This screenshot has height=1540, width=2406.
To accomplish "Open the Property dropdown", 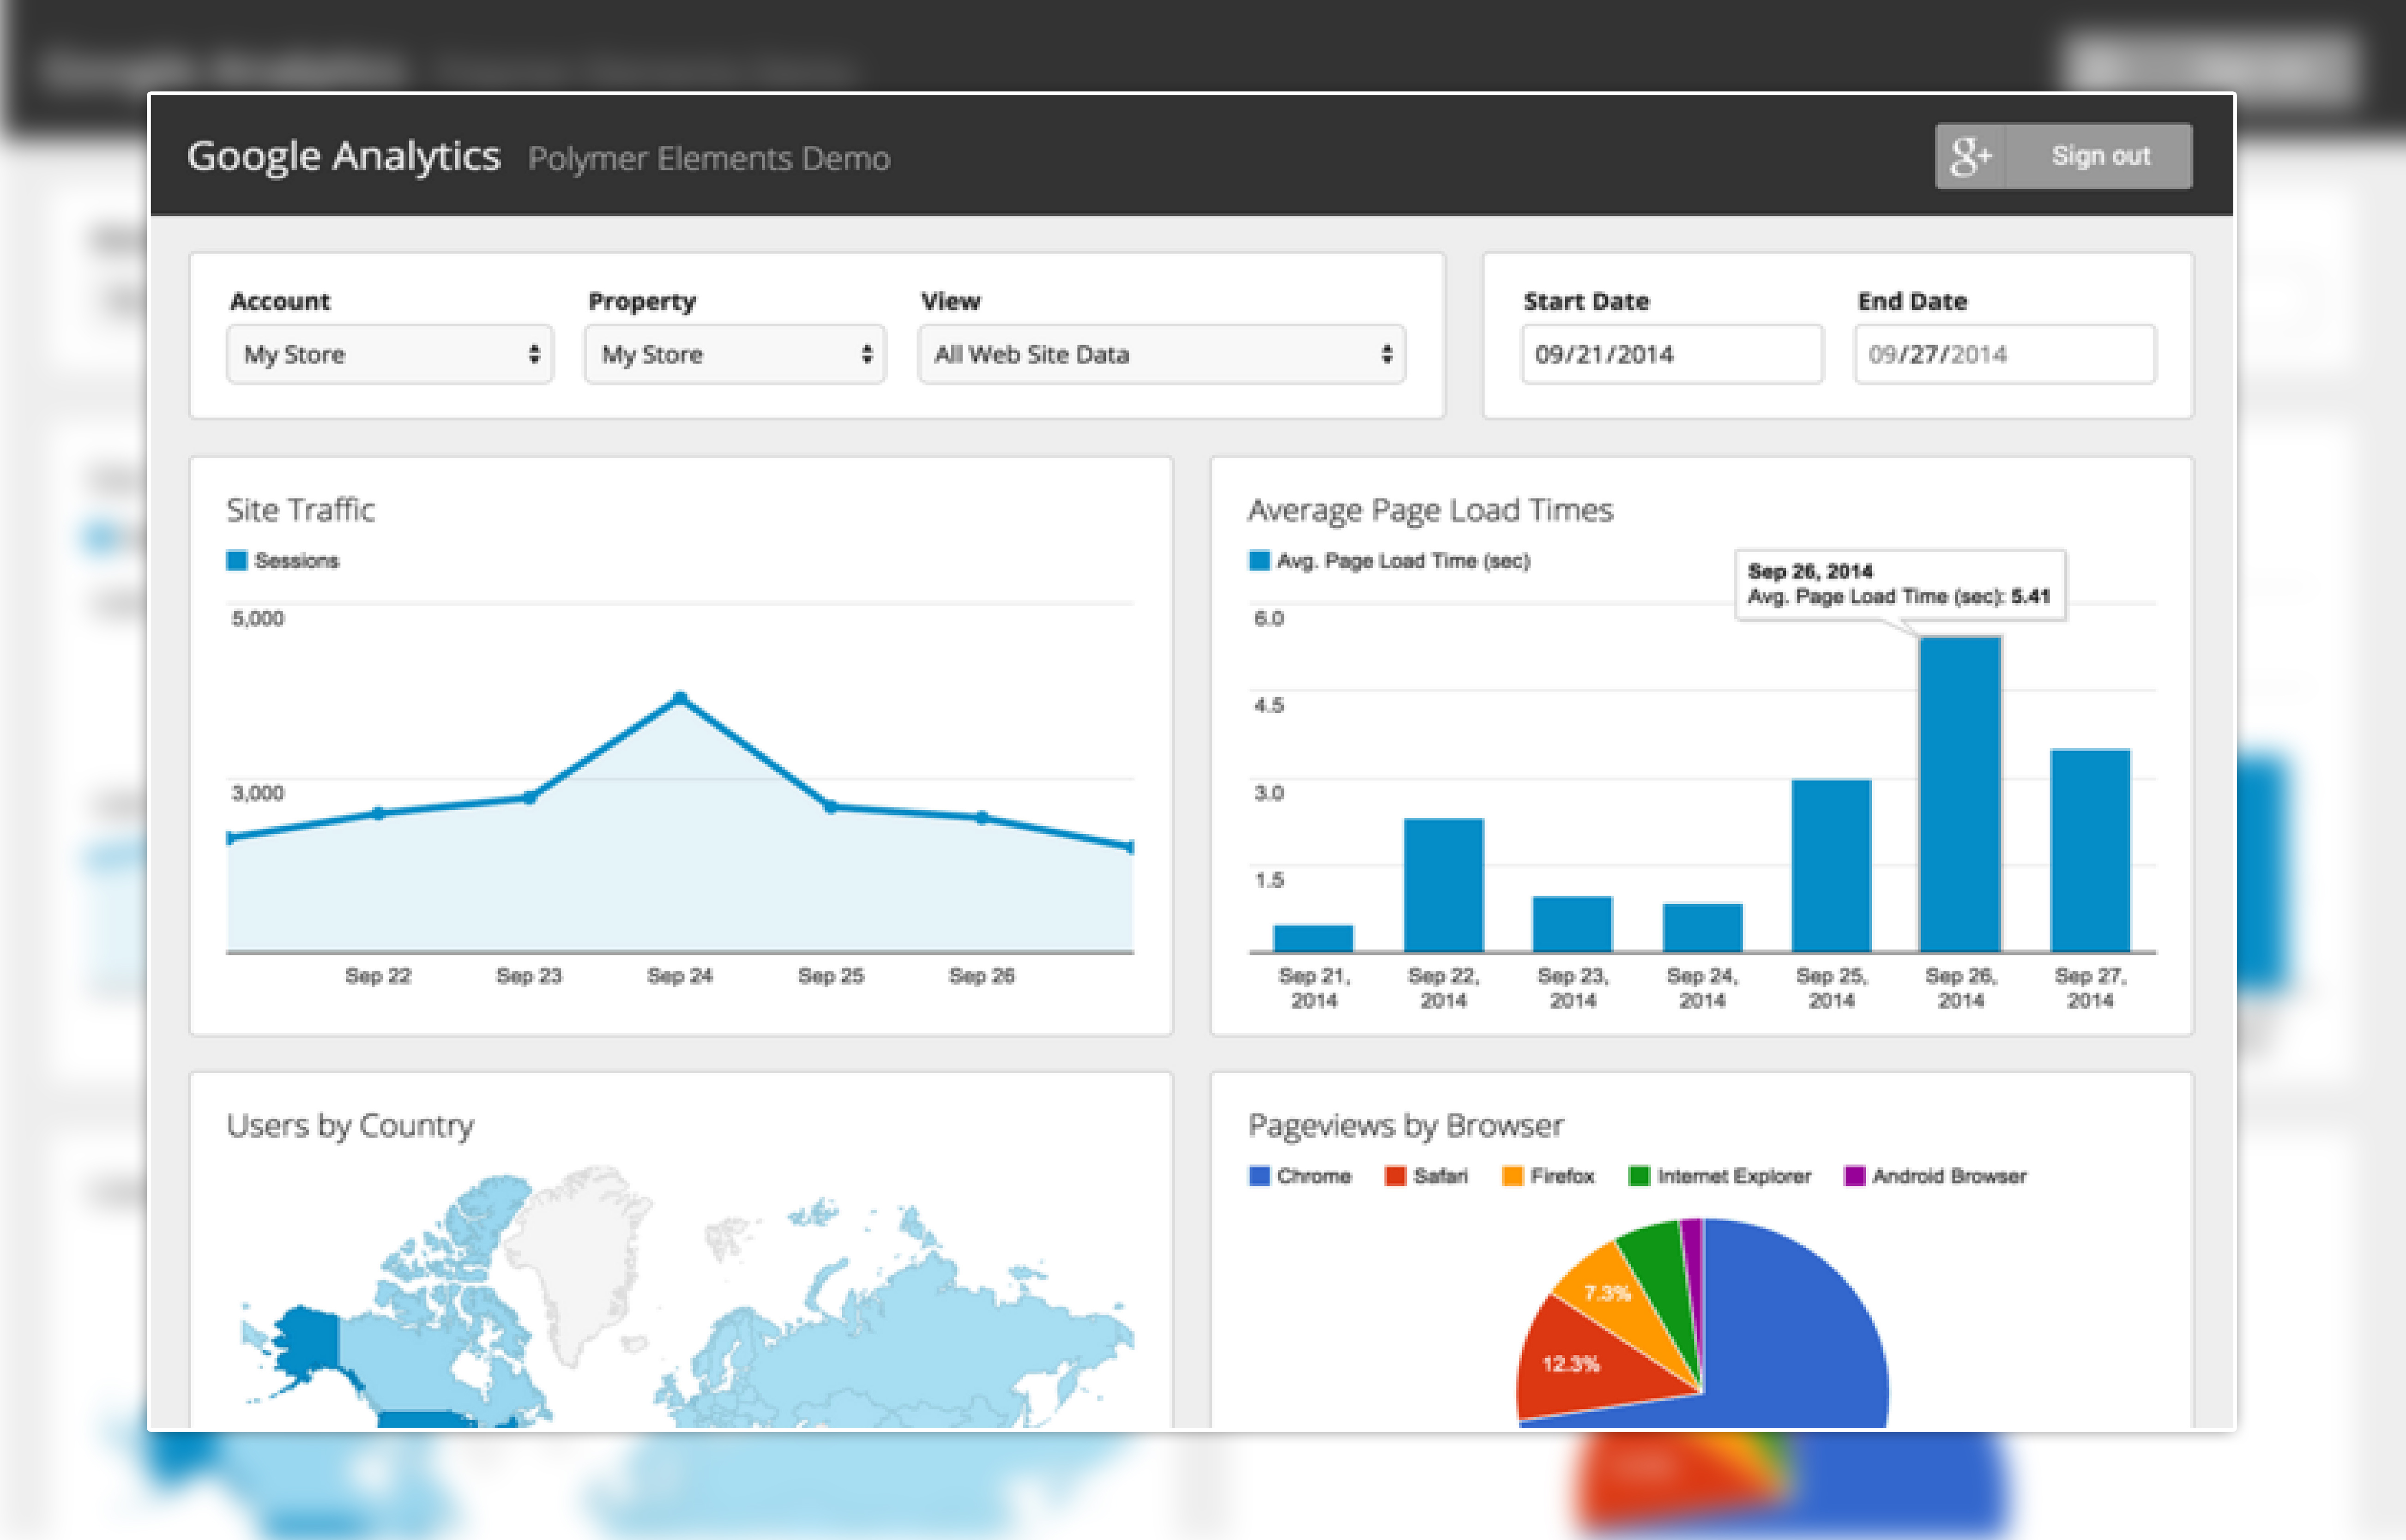I will pos(735,354).
